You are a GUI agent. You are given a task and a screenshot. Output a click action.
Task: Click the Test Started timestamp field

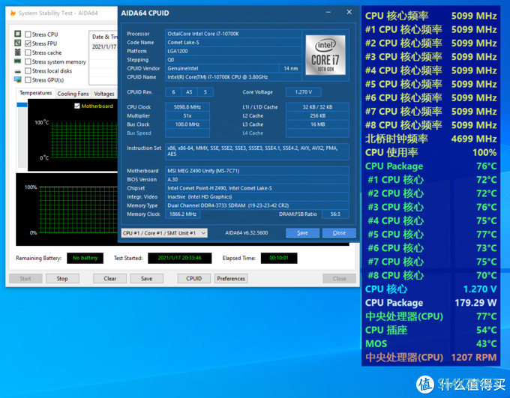tap(179, 258)
